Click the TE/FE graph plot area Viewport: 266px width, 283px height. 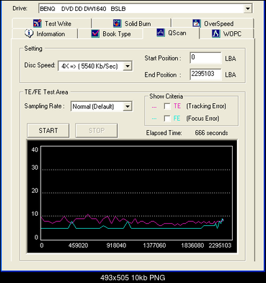tap(136, 193)
